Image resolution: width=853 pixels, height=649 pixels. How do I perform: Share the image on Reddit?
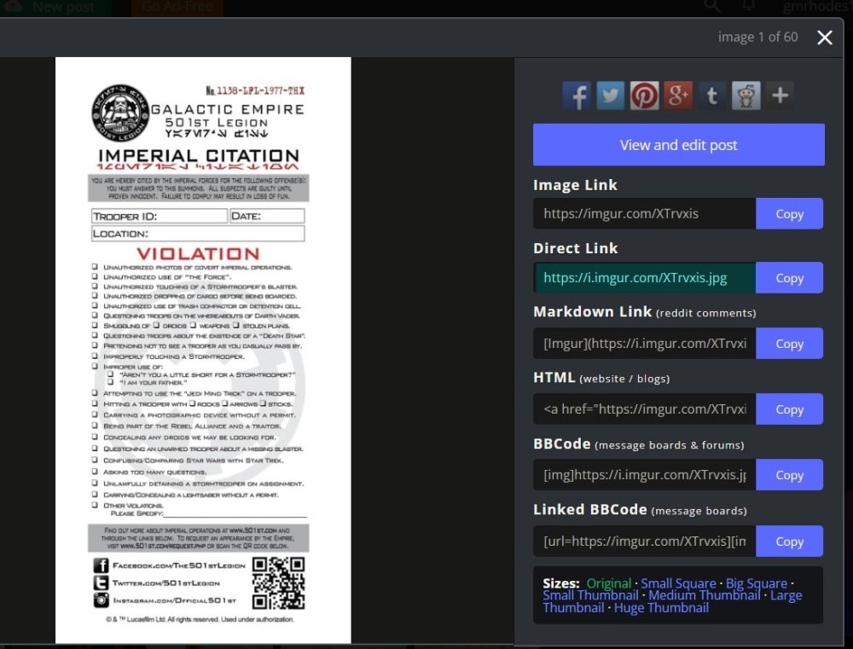(746, 96)
